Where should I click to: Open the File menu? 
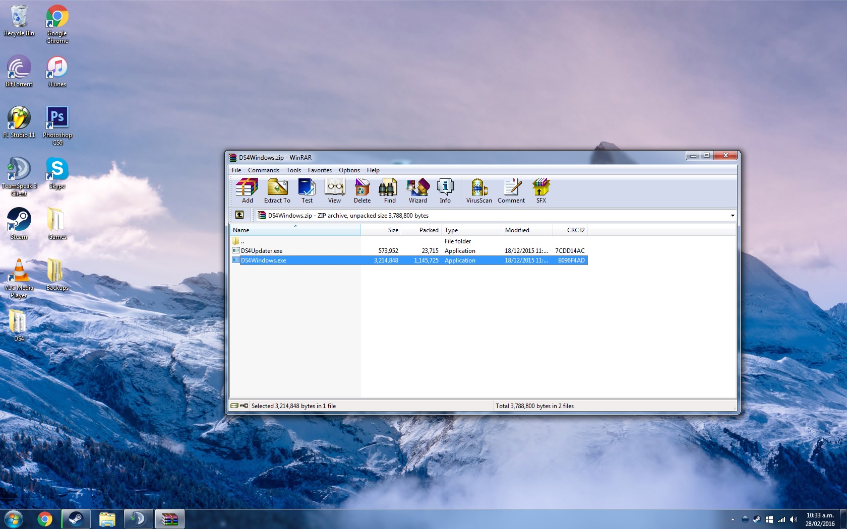pyautogui.click(x=236, y=170)
